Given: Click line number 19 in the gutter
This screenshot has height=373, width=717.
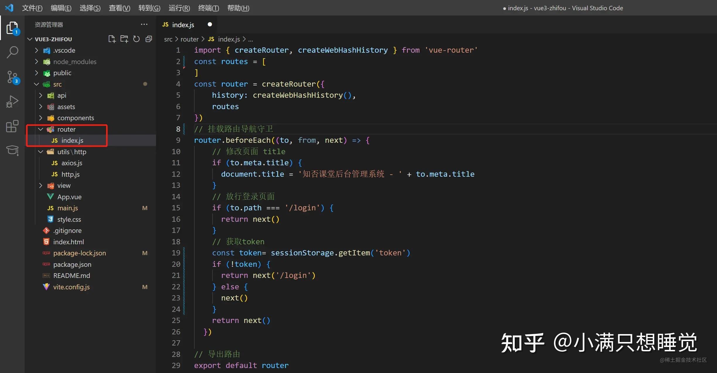Looking at the screenshot, I should tap(176, 253).
